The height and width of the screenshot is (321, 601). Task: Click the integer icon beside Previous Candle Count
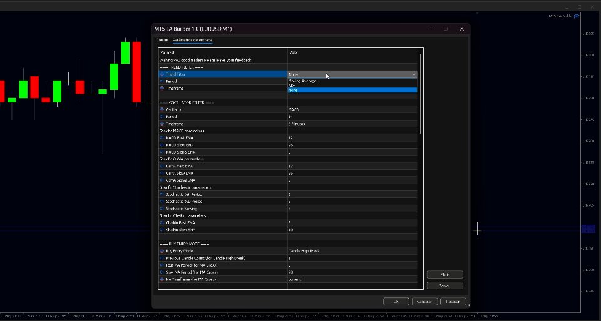(162, 259)
